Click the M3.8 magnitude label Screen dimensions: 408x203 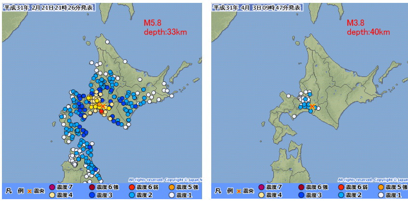[357, 23]
